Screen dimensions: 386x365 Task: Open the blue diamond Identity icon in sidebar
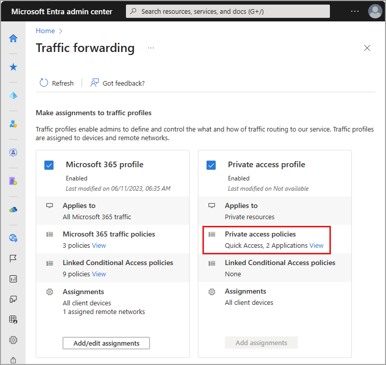(x=13, y=95)
